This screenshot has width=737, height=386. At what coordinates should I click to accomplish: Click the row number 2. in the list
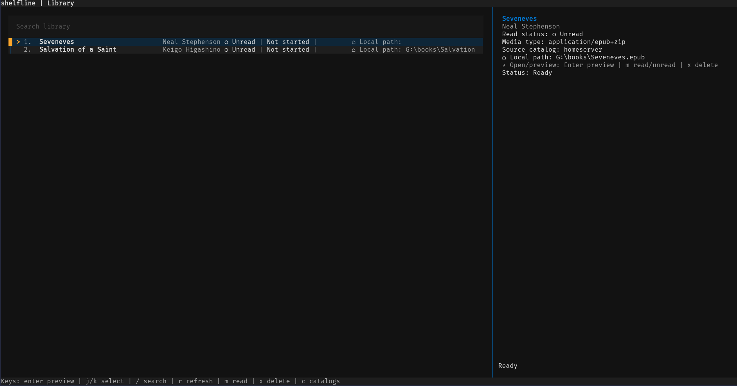[x=27, y=49]
